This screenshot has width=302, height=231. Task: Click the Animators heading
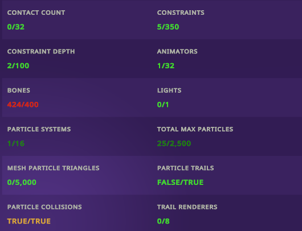(x=177, y=52)
